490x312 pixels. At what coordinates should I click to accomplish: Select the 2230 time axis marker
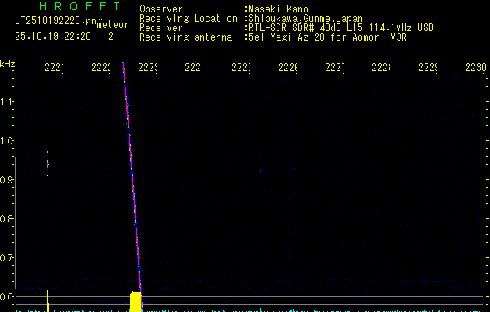[x=475, y=69]
